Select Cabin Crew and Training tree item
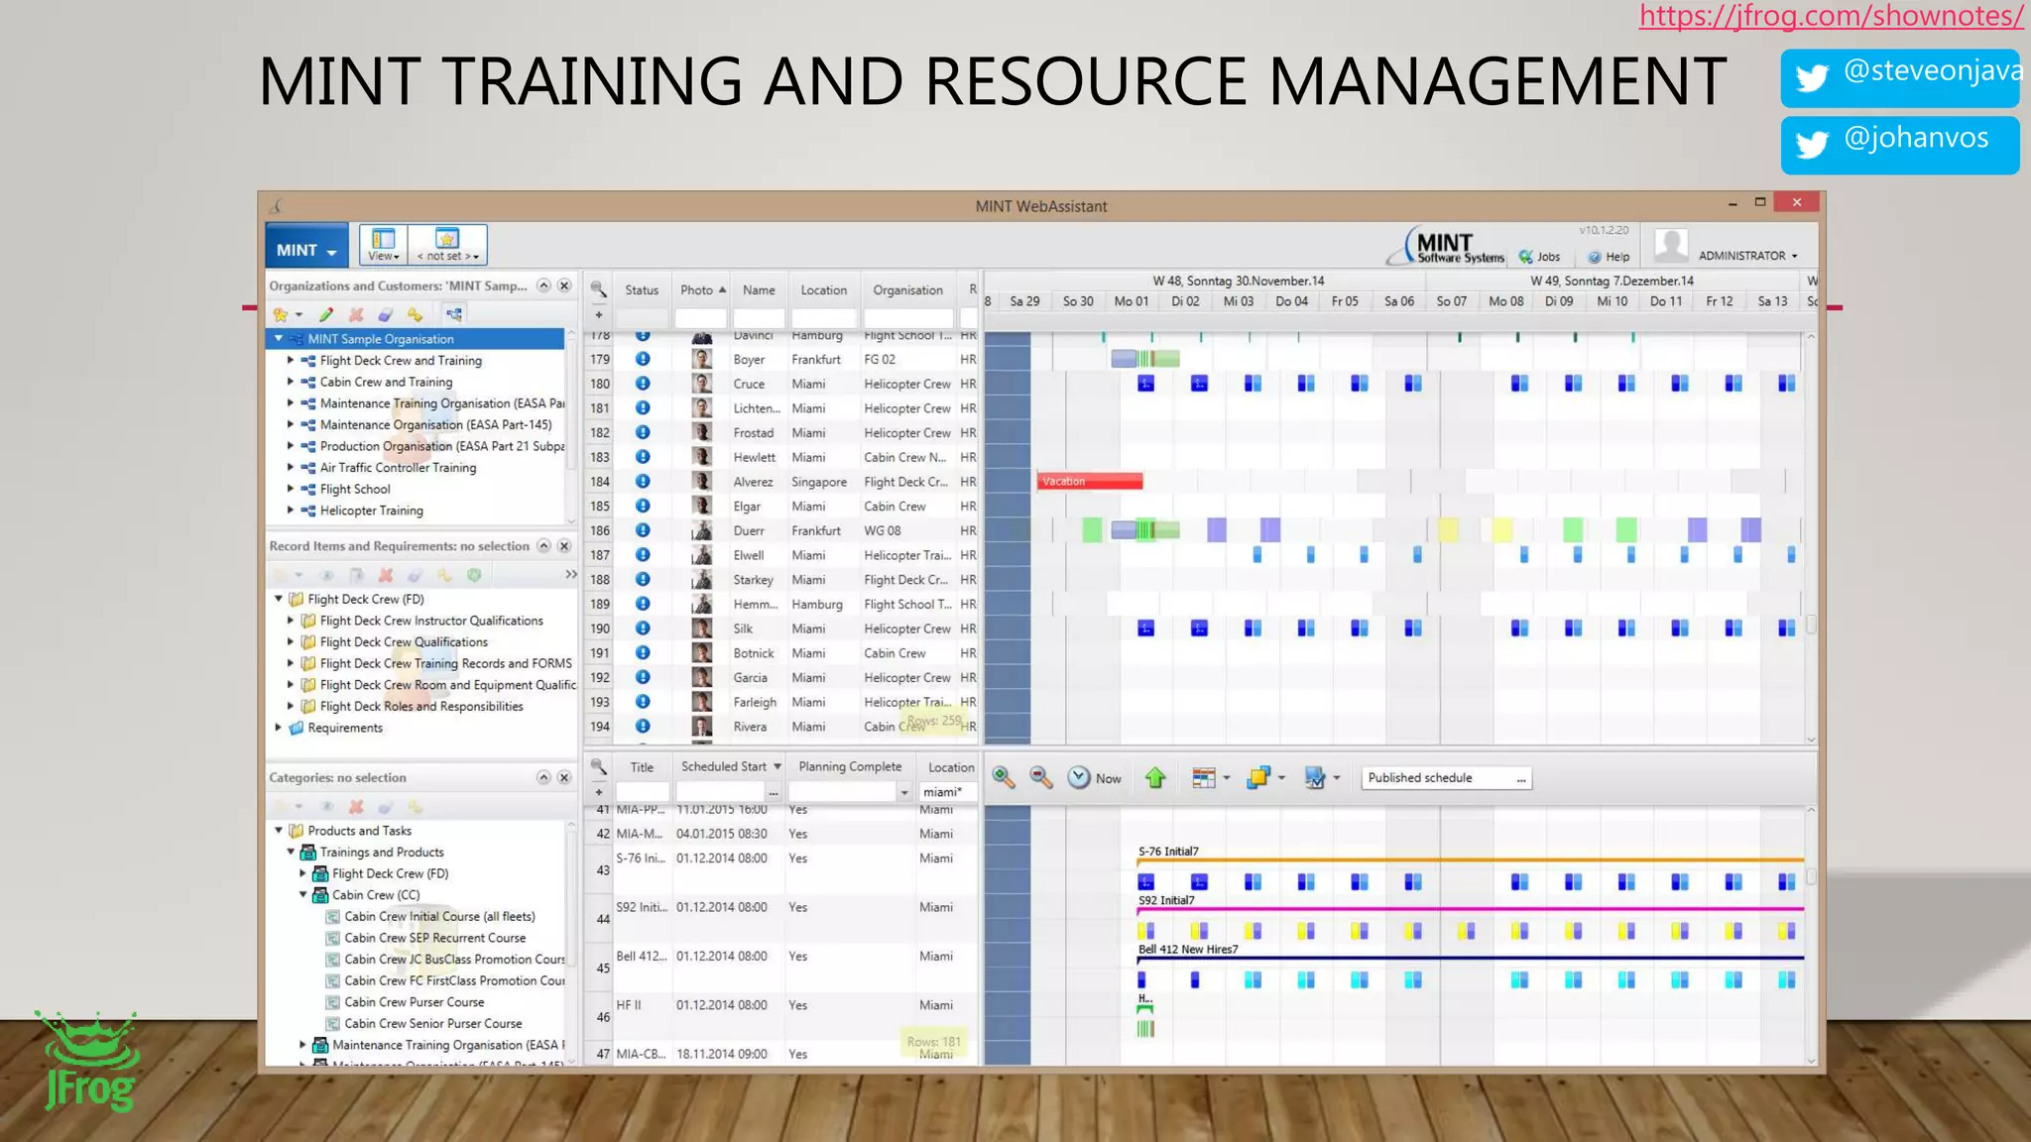Viewport: 2031px width, 1142px height. click(386, 382)
